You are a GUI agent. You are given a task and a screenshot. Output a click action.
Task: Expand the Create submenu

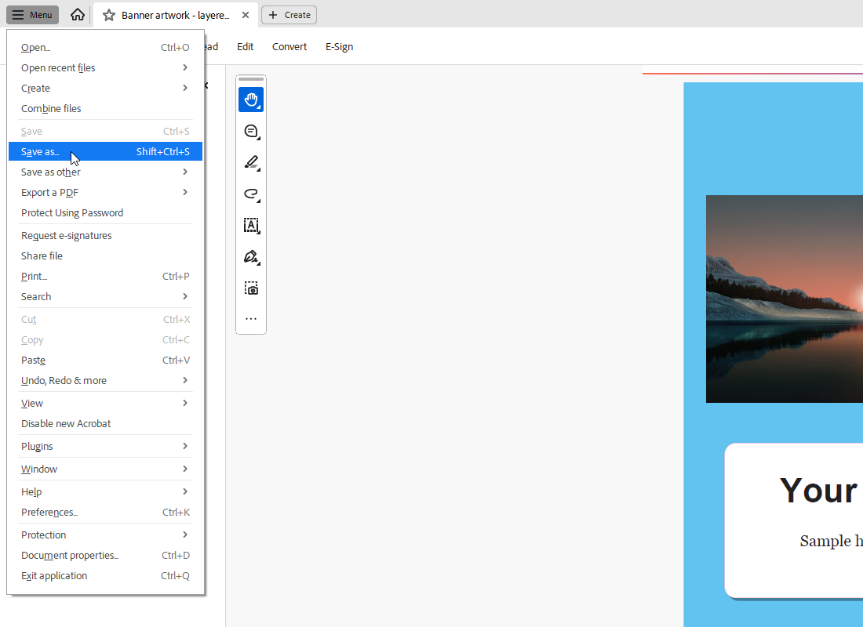(106, 88)
